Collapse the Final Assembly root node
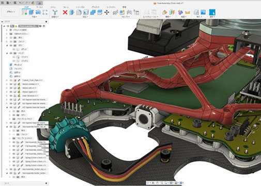Image resolution: width=261 pixels, height=186 pixels. [4, 26]
